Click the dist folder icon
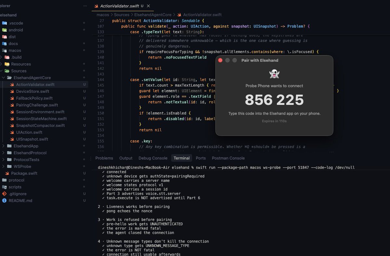390x256 pixels. tap(4, 37)
